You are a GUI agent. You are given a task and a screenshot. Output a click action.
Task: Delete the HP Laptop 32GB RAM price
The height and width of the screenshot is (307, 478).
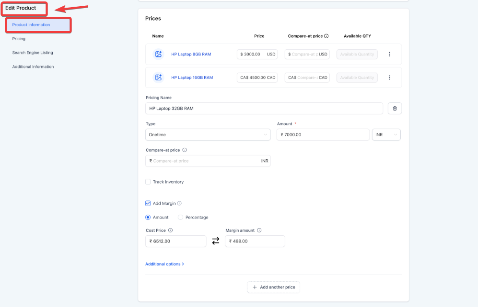tap(395, 109)
